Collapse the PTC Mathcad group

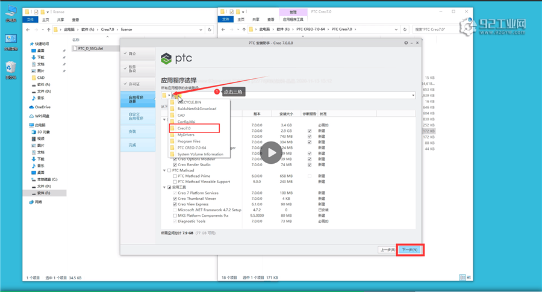click(x=164, y=170)
